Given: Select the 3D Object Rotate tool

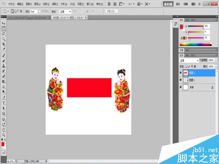Looking at the screenshot, I should (x=4, y=120).
